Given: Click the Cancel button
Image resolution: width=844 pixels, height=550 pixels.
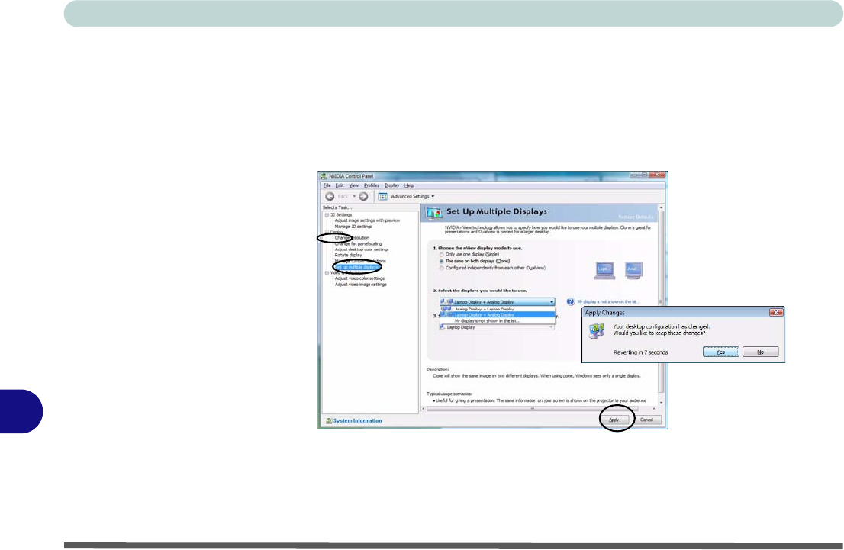Looking at the screenshot, I should click(x=646, y=420).
